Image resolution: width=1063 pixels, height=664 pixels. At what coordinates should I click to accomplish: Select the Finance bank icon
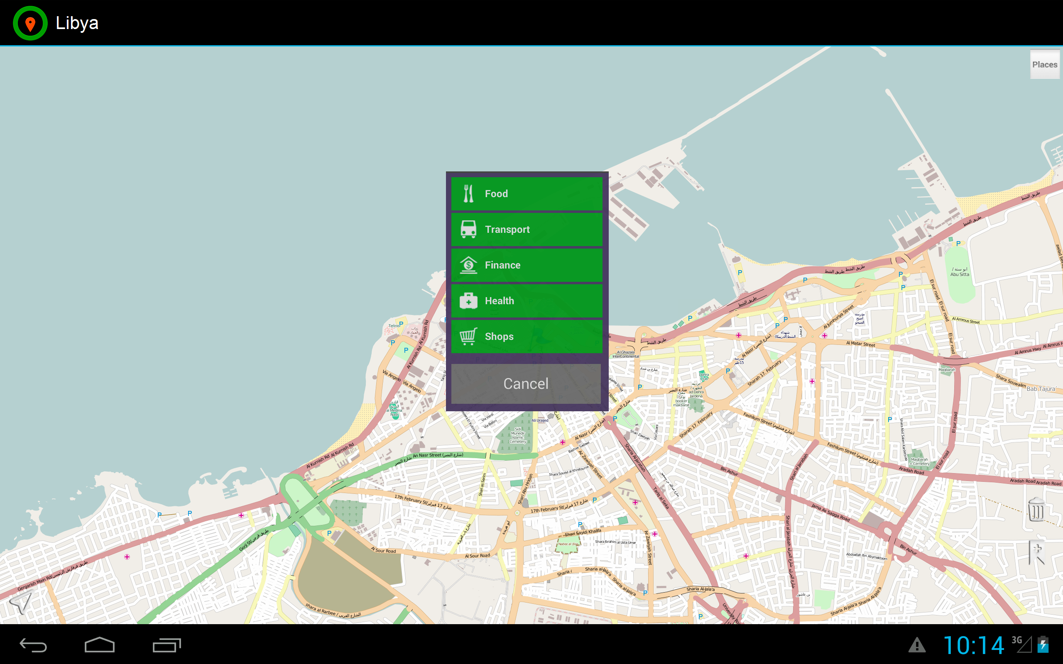coord(468,265)
